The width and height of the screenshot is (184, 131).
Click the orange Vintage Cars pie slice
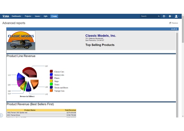(35, 84)
